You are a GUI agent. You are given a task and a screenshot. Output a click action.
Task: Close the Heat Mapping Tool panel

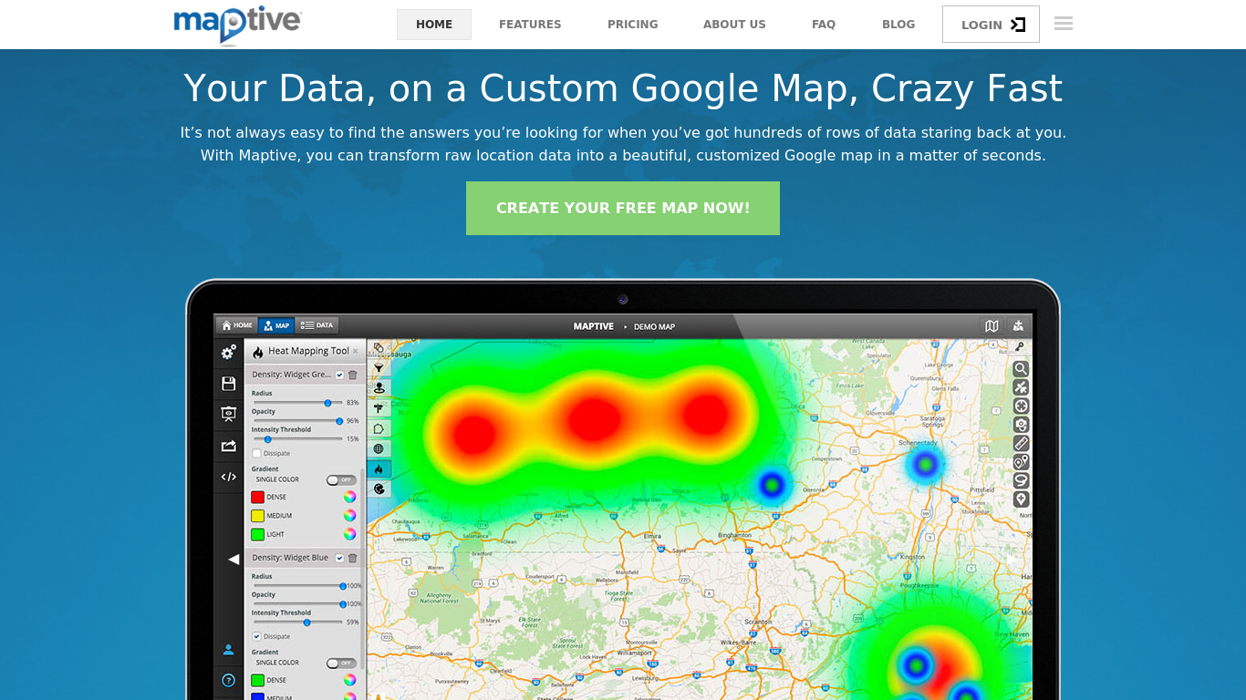pos(356,351)
